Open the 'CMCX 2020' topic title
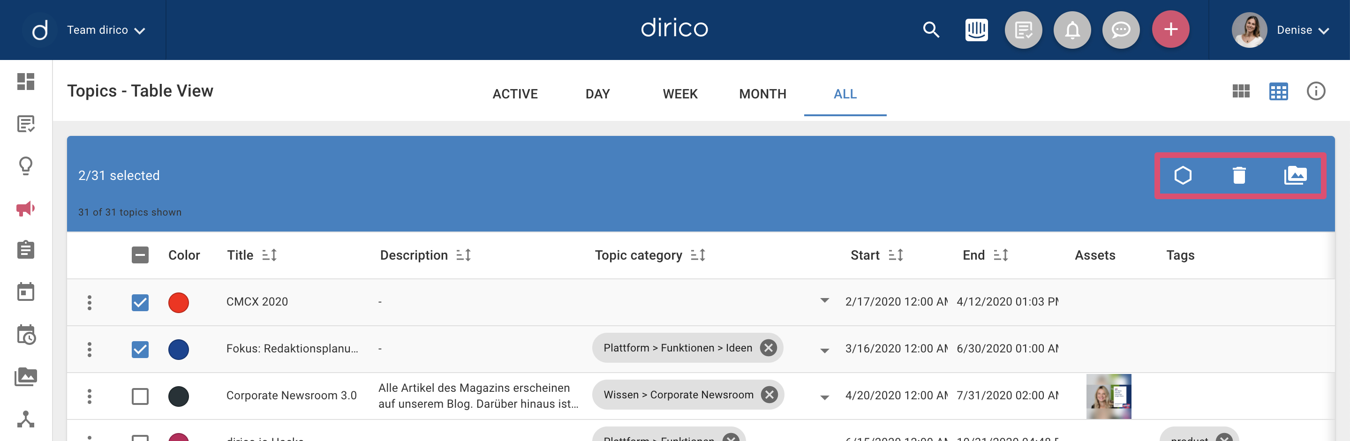 click(257, 302)
